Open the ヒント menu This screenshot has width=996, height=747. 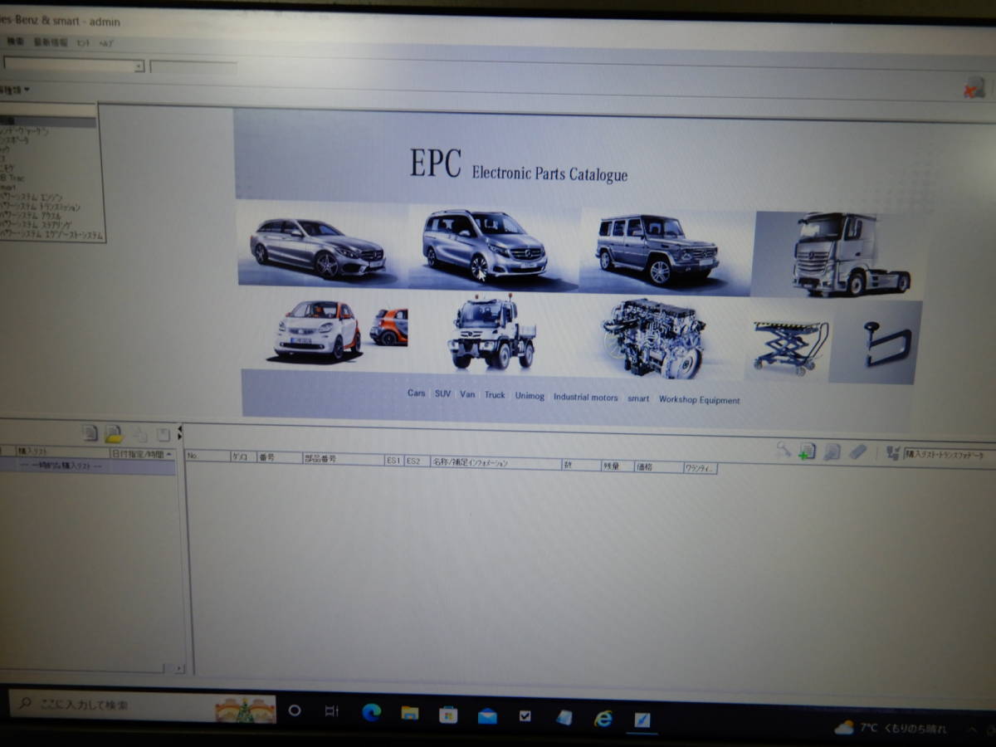(83, 41)
